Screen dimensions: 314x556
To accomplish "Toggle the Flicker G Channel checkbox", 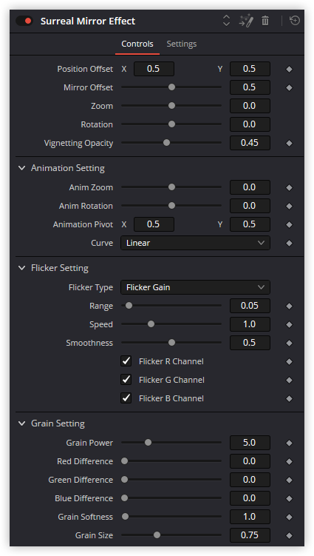I will (126, 379).
